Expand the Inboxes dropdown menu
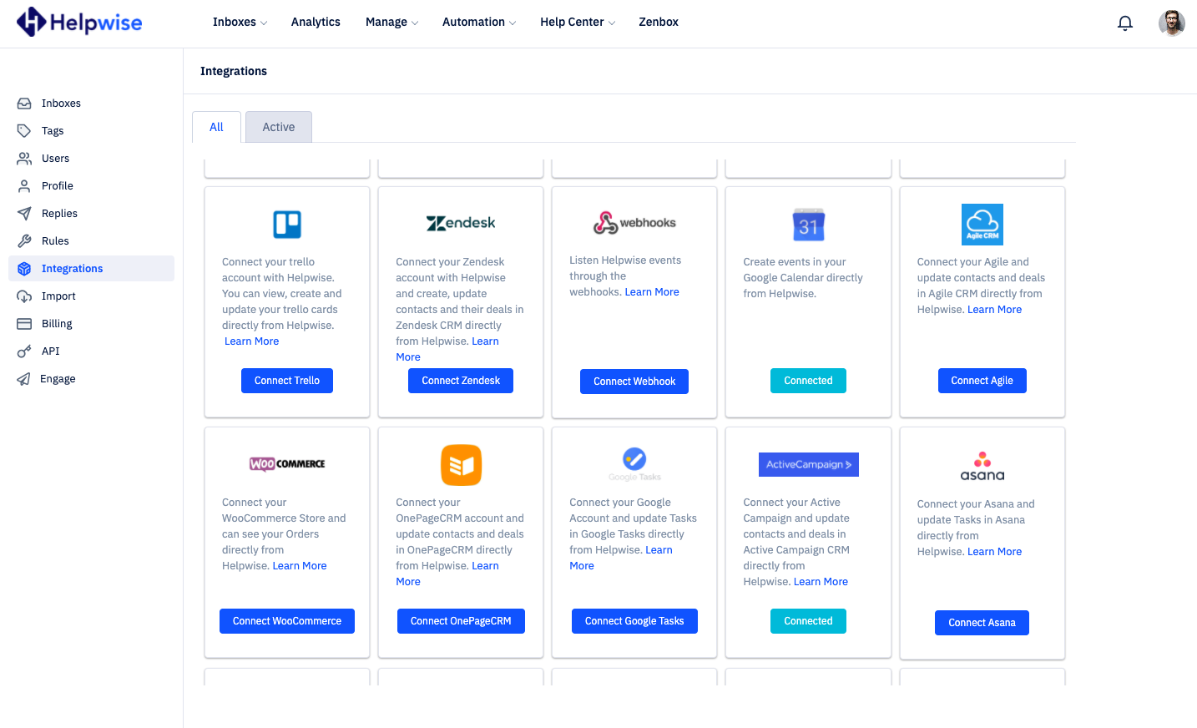 point(240,23)
